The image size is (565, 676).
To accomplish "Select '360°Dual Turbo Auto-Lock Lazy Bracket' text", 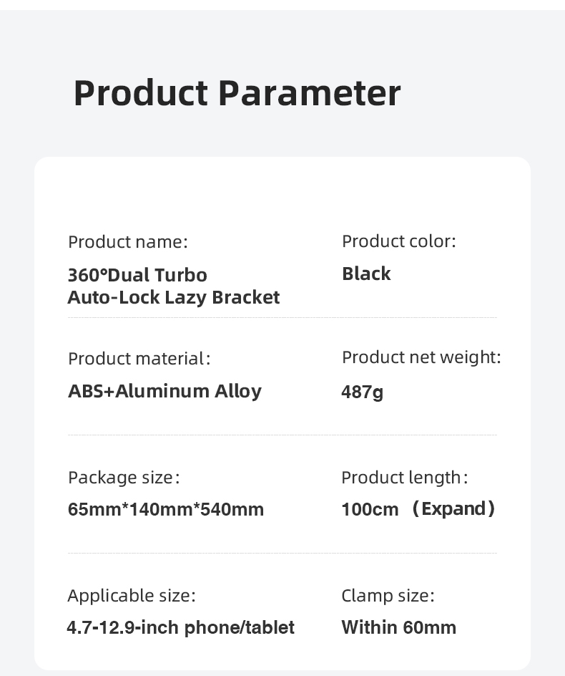I will pyautogui.click(x=173, y=286).
